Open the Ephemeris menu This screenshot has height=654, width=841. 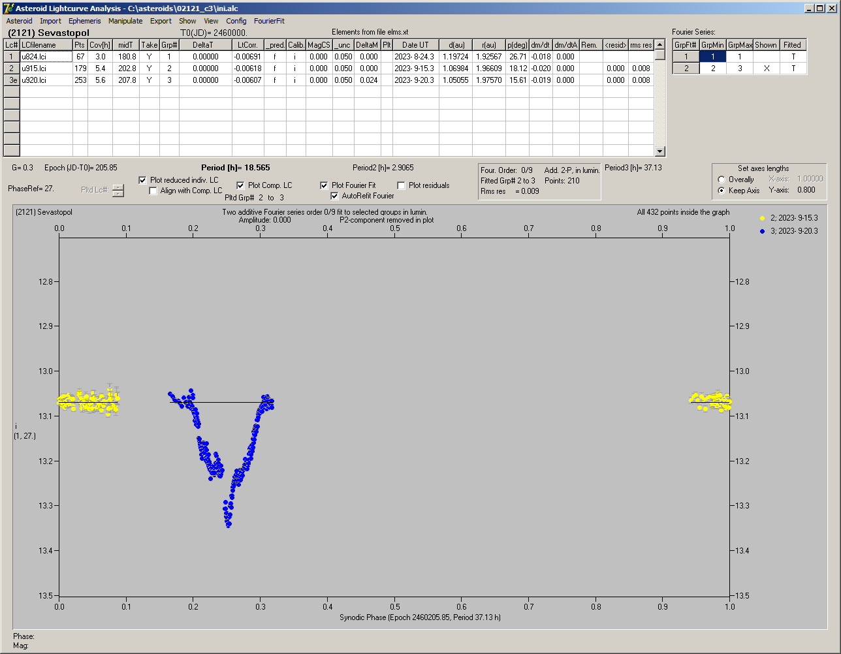pyautogui.click(x=85, y=21)
